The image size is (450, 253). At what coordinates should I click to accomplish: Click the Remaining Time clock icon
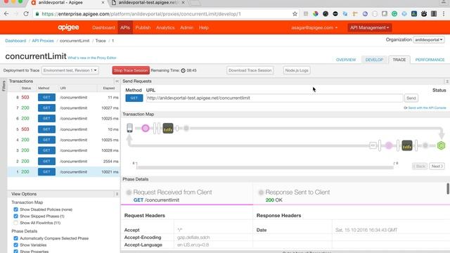pos(183,70)
